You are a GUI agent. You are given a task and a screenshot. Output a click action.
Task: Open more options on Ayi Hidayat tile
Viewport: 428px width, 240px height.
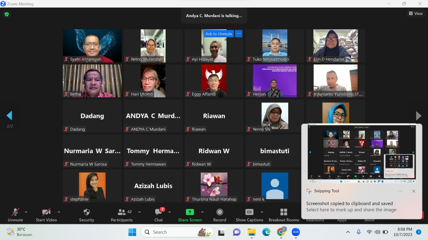[x=239, y=34]
